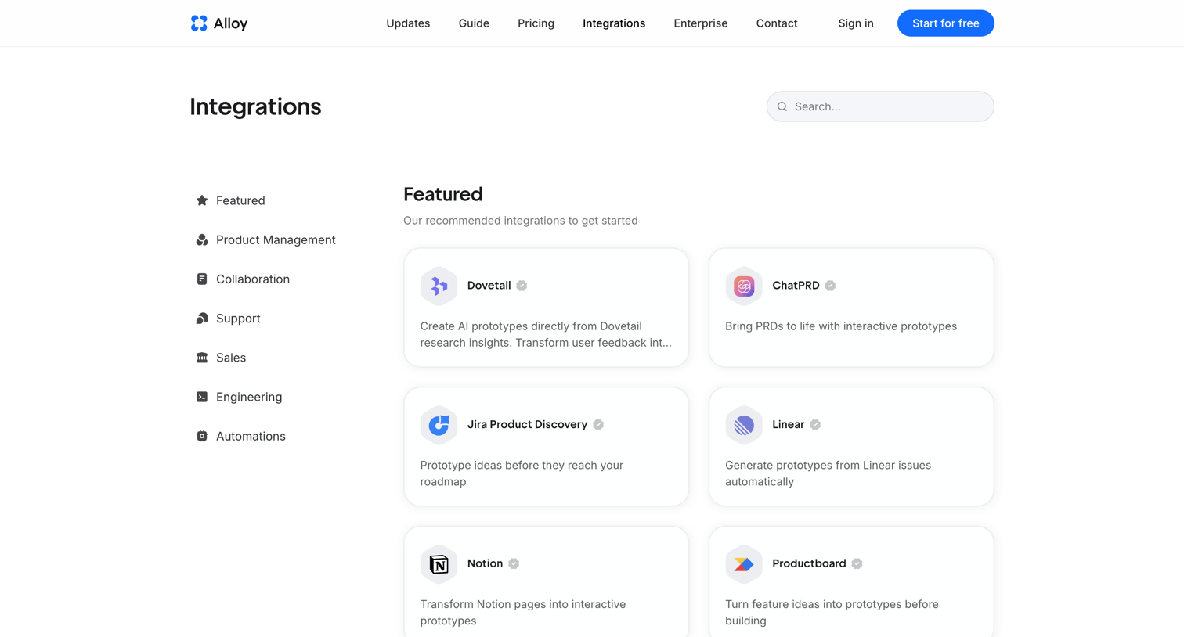The width and height of the screenshot is (1184, 637).
Task: Click the verified badge next to Dovetail
Action: (x=522, y=286)
